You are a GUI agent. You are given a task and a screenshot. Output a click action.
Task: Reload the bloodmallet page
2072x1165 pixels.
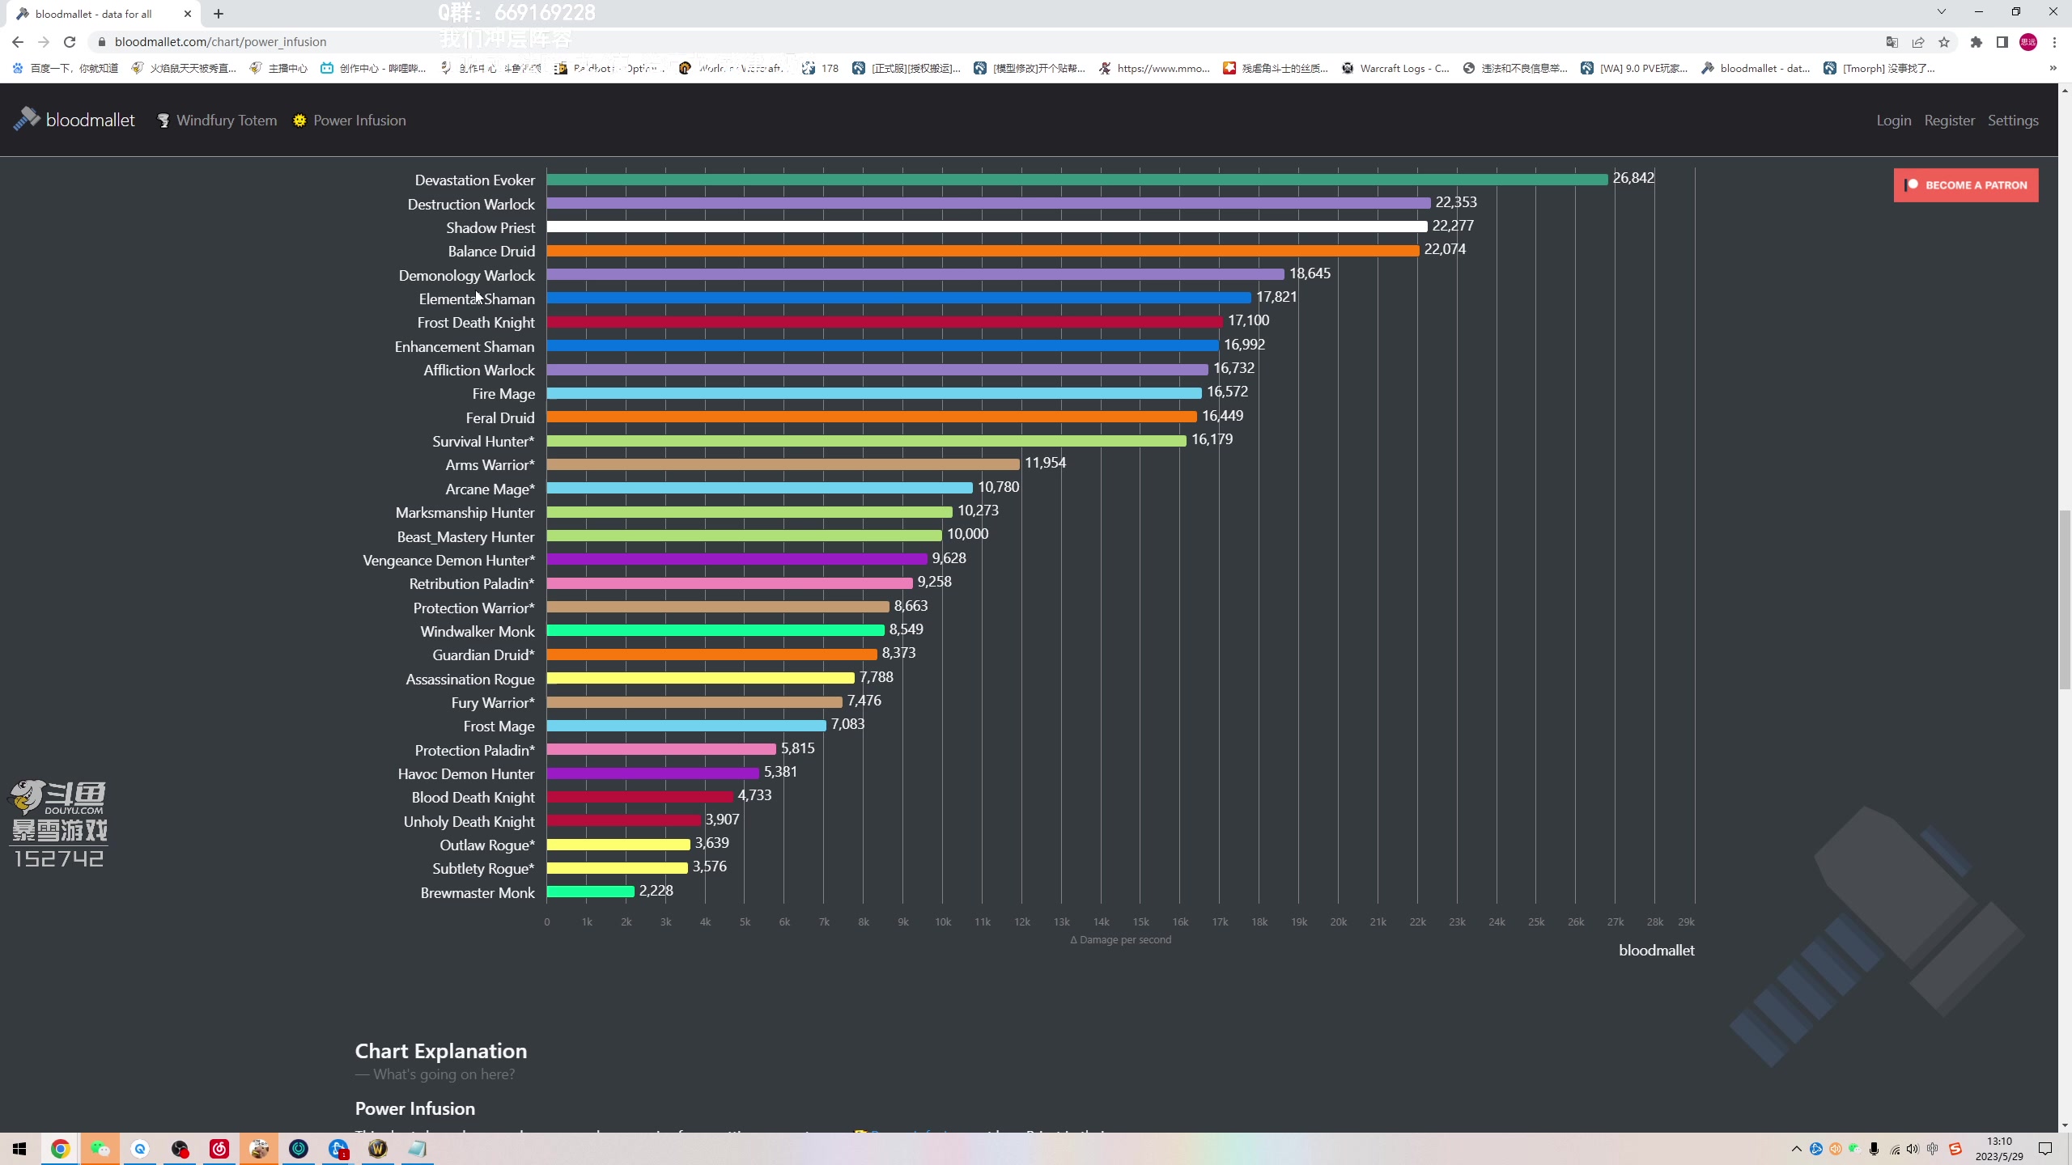(70, 42)
